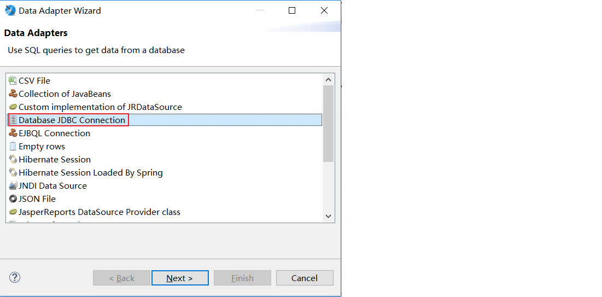The height and width of the screenshot is (297, 602).
Task: Click the Custom JRDataSource implementation icon
Action: pos(13,107)
